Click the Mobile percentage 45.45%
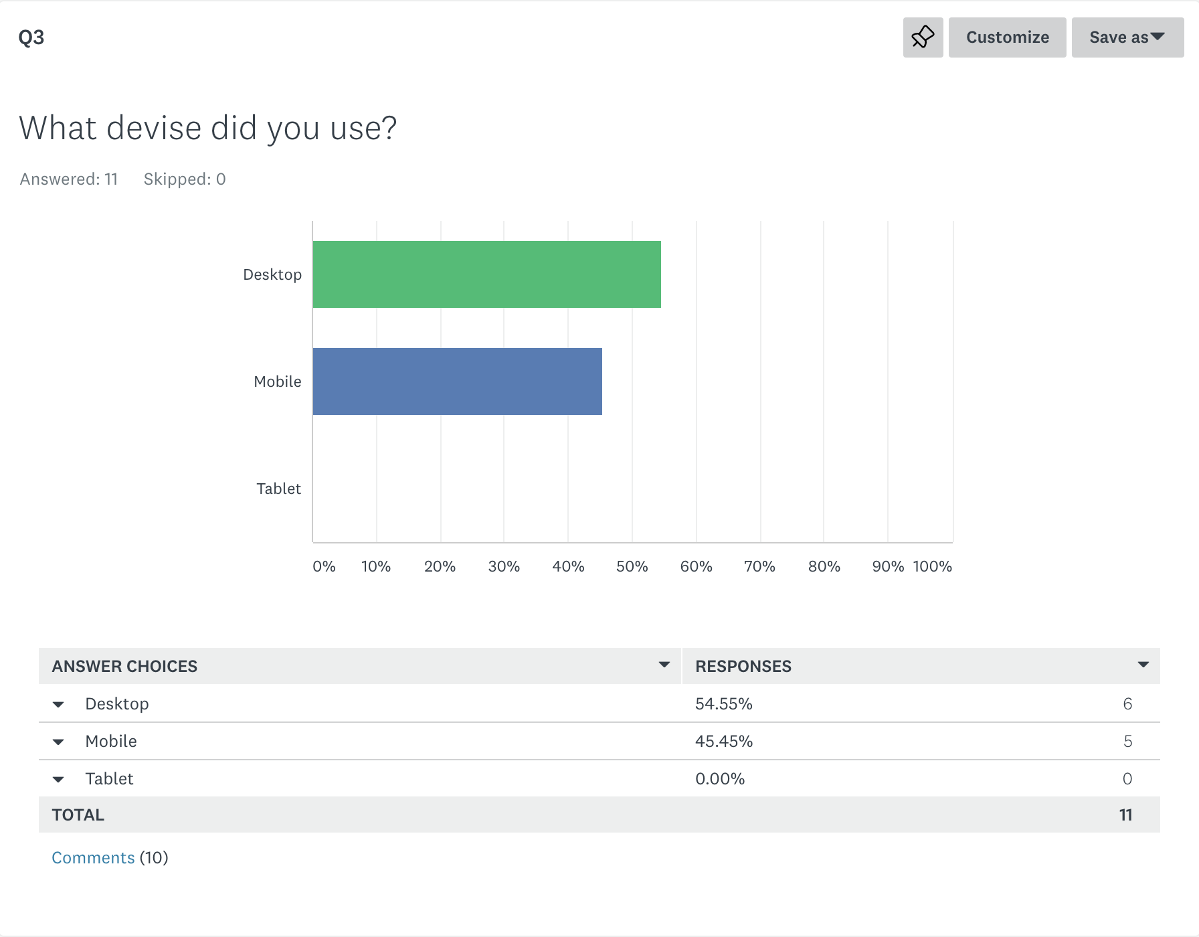 coord(724,741)
